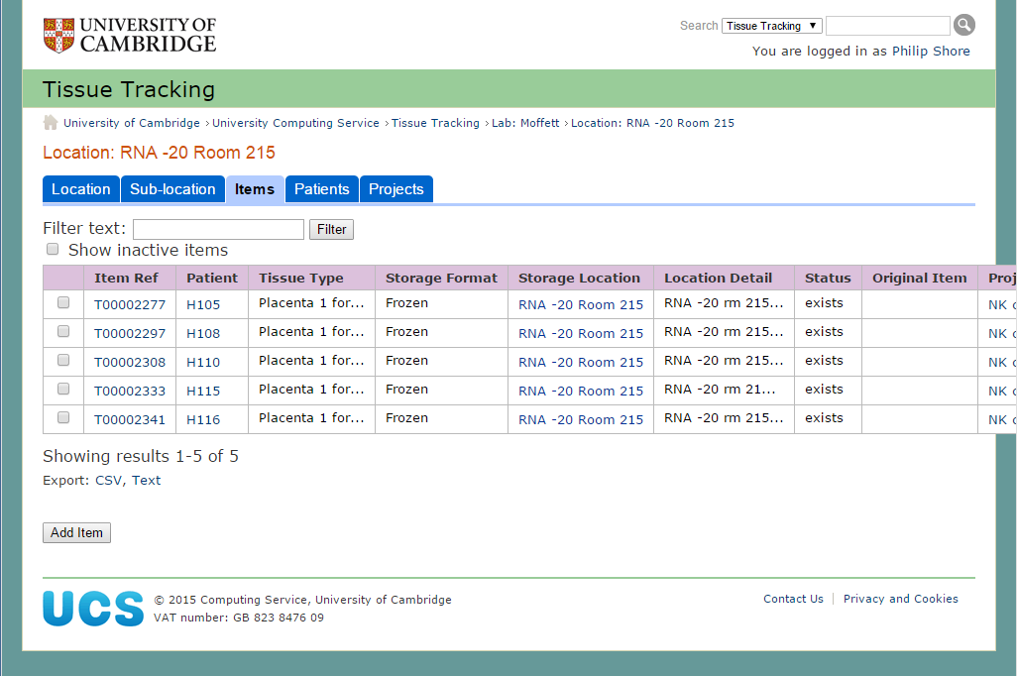1017x676 pixels.
Task: Open the Contact Us link
Action: tap(793, 599)
